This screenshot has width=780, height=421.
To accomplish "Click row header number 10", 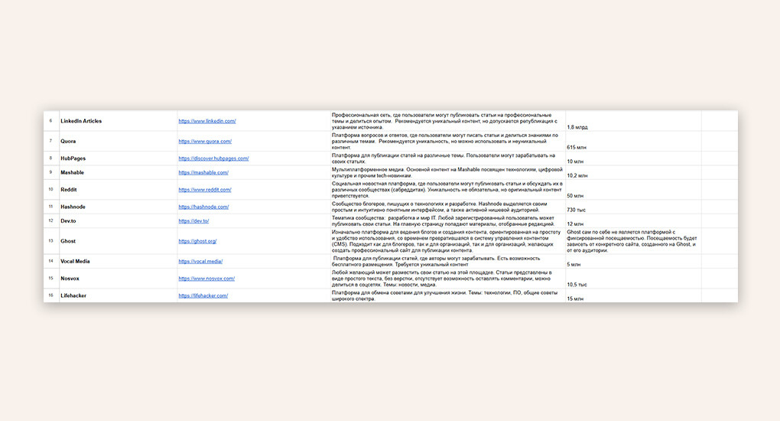I will point(51,190).
